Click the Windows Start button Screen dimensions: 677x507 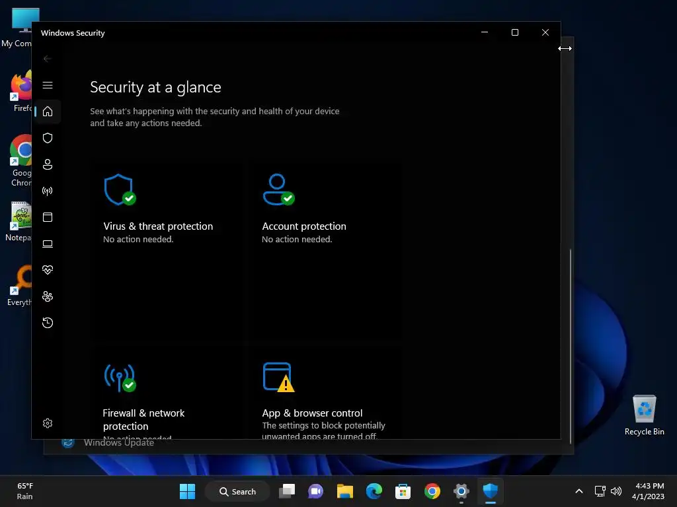pos(187,491)
